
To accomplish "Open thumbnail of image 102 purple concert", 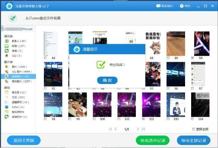I will (151, 105).
